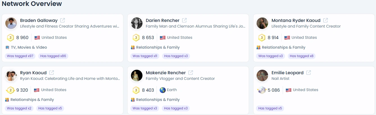Screen dimensions: 376x115
Task: Click the family category icon in Makenzie Rencher's card
Action: pos(133,100)
